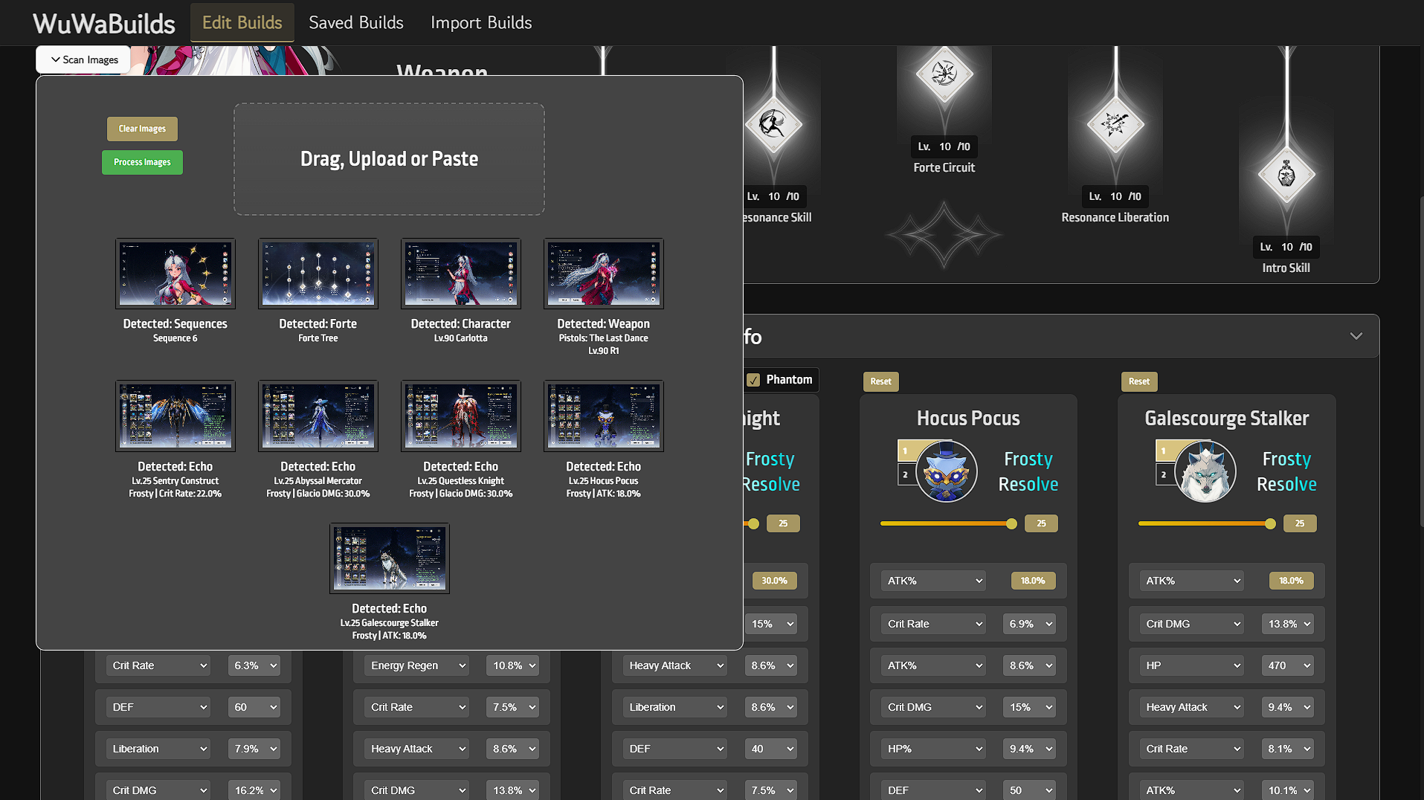Click the Intro Skill node icon
This screenshot has width=1424, height=800.
pos(1286,173)
